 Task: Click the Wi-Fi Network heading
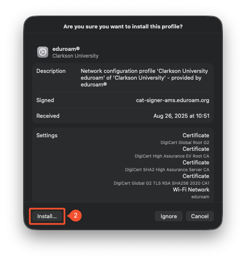[x=191, y=189]
